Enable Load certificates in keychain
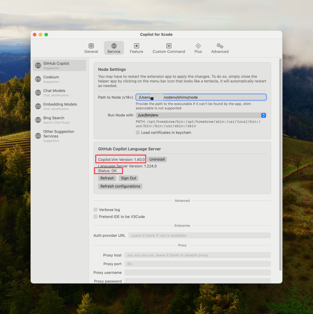 click(138, 133)
